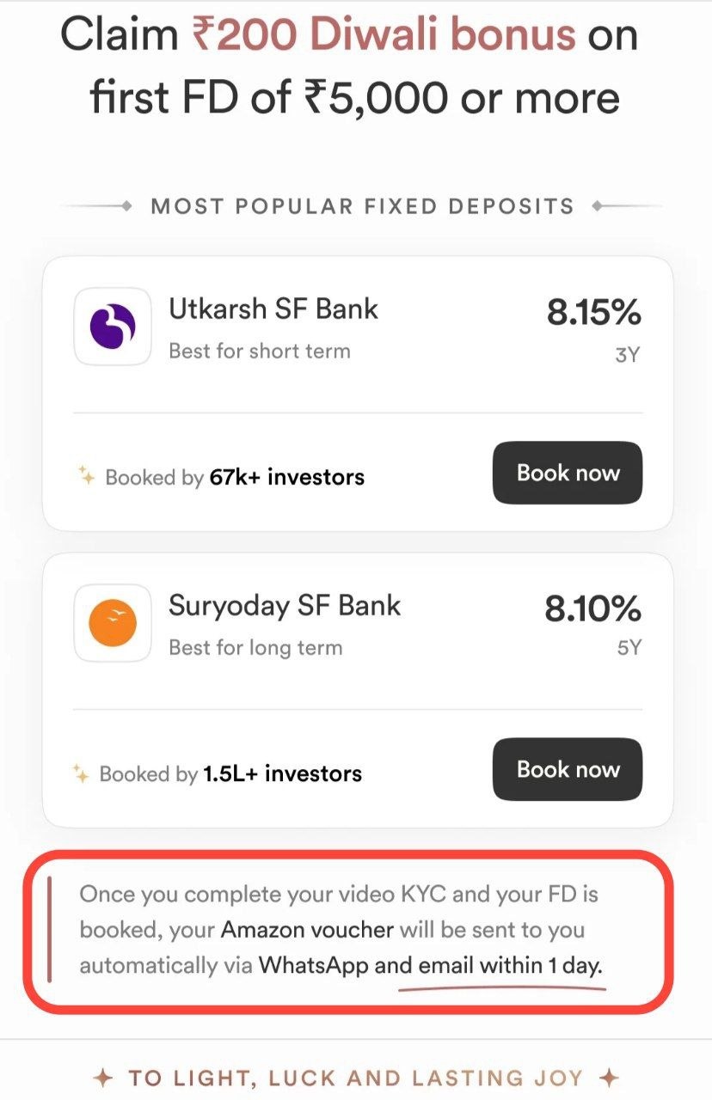Tap the 8.15% interest rate
Viewport: 712px width, 1100px height.
point(593,313)
